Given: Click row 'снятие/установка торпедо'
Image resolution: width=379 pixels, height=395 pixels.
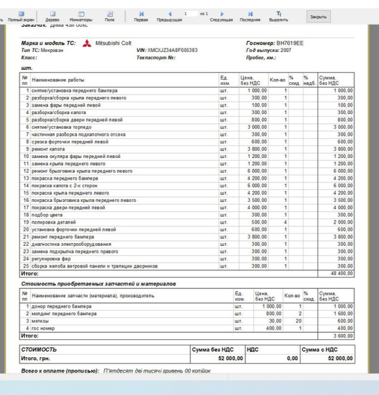Looking at the screenshot, I should pyautogui.click(x=187, y=127).
